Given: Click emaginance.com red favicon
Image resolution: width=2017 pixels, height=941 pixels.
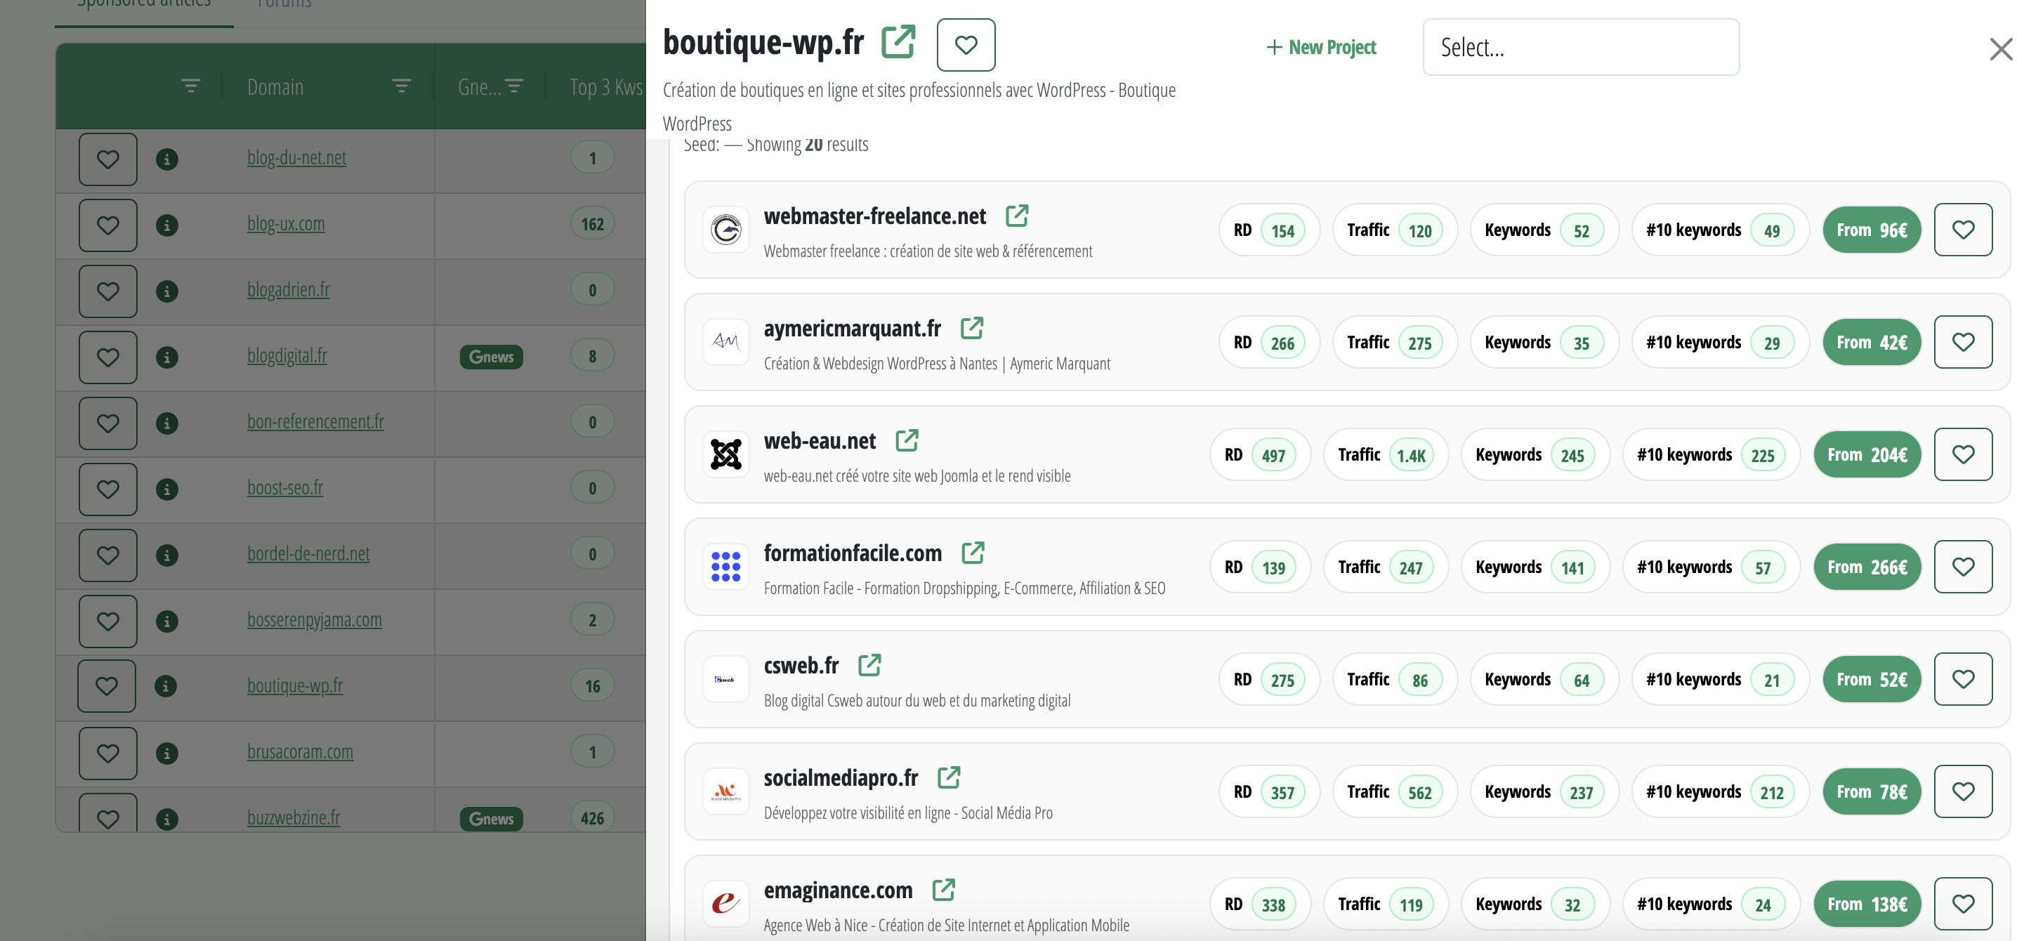Looking at the screenshot, I should tap(726, 903).
